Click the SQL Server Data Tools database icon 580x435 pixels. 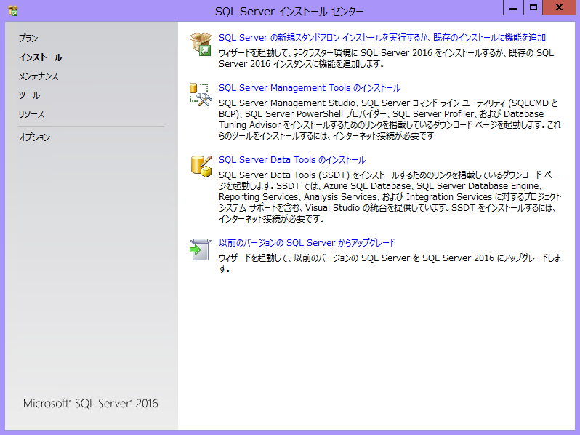(200, 165)
